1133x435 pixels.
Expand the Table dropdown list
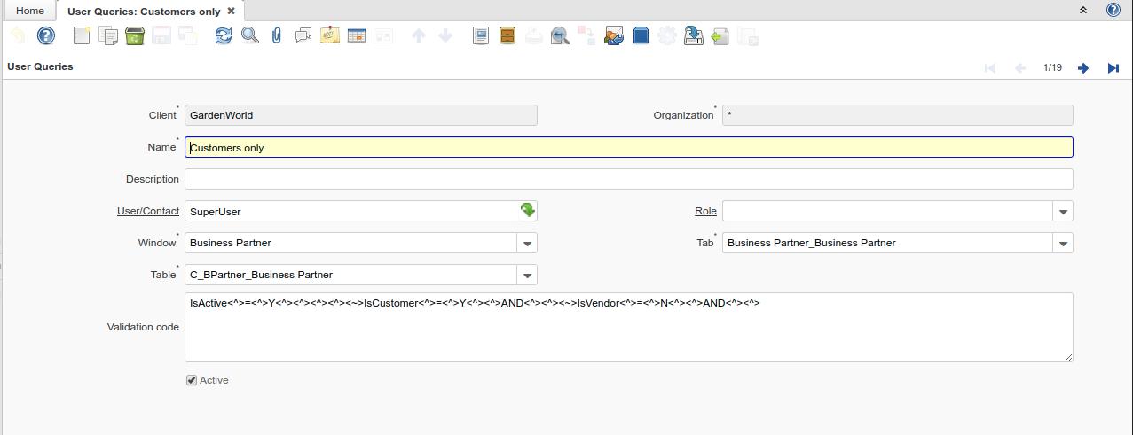(x=527, y=276)
